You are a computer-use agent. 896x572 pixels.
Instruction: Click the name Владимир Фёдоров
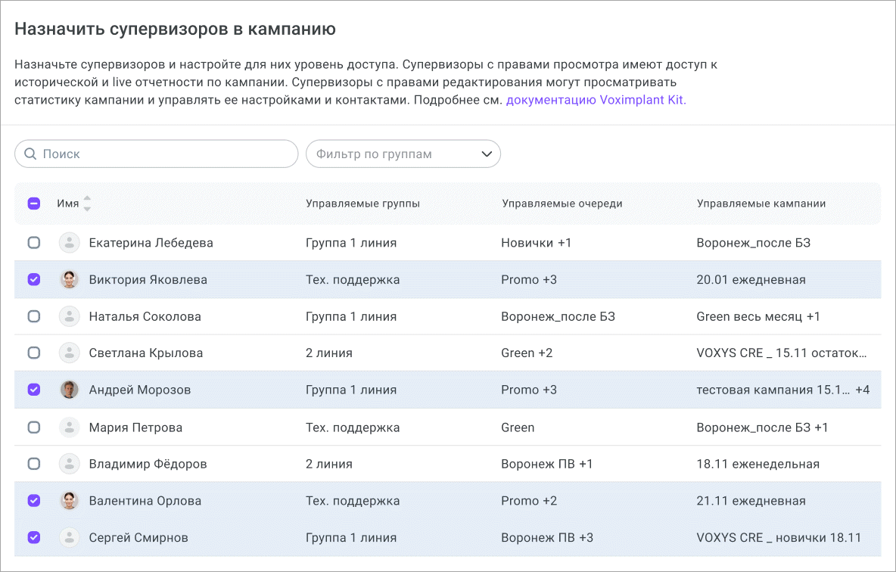point(148,464)
